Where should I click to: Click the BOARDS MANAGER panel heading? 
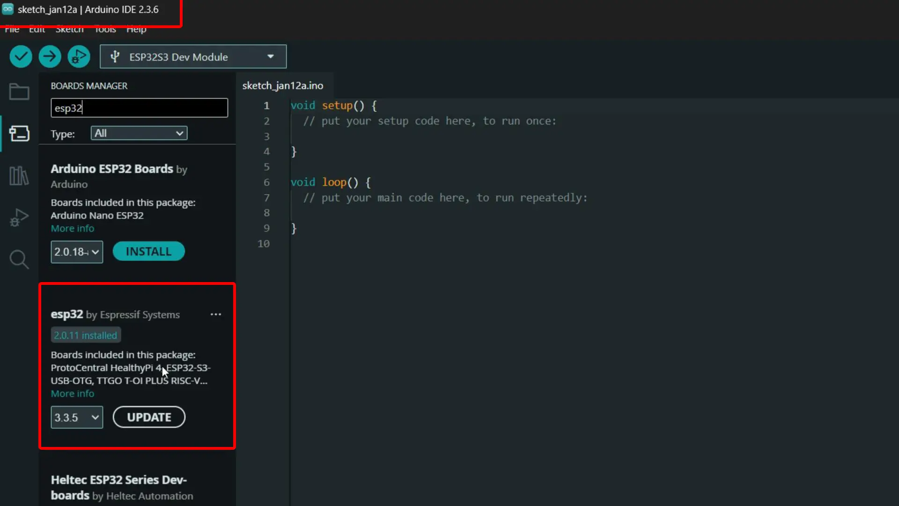[89, 86]
